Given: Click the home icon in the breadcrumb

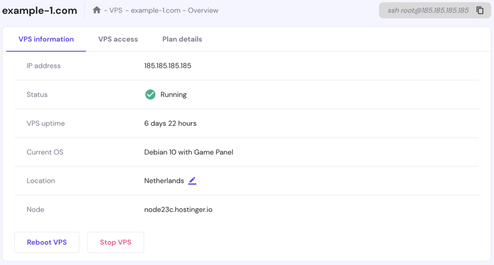Looking at the screenshot, I should pos(96,10).
